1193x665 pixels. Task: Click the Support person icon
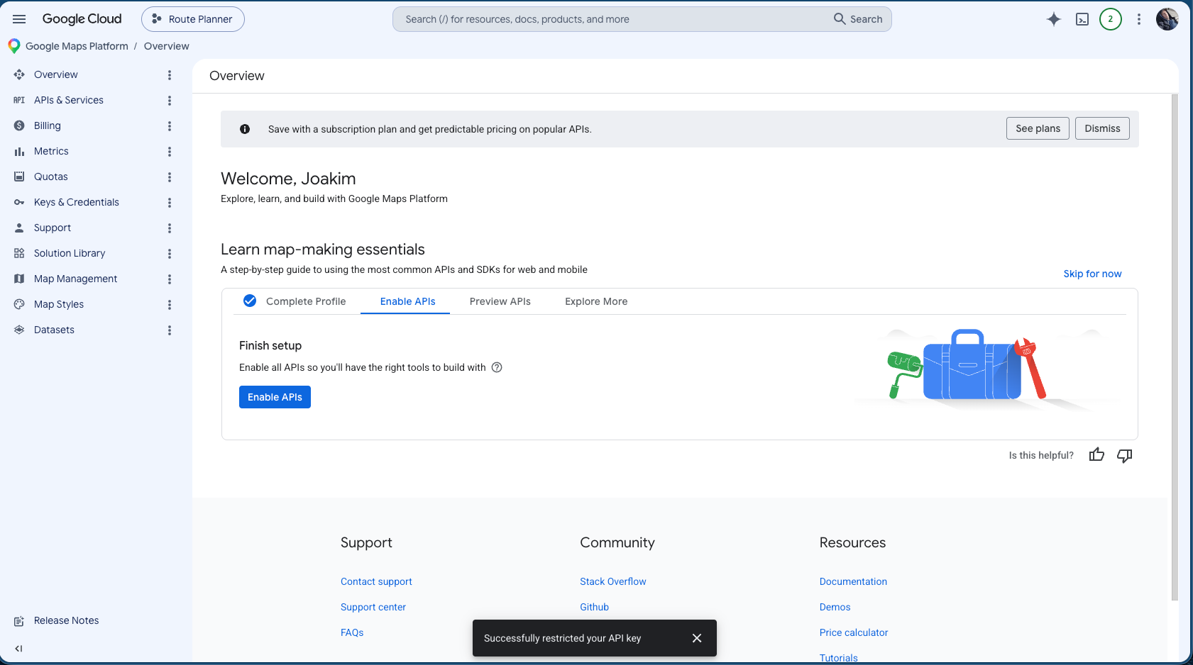[19, 228]
